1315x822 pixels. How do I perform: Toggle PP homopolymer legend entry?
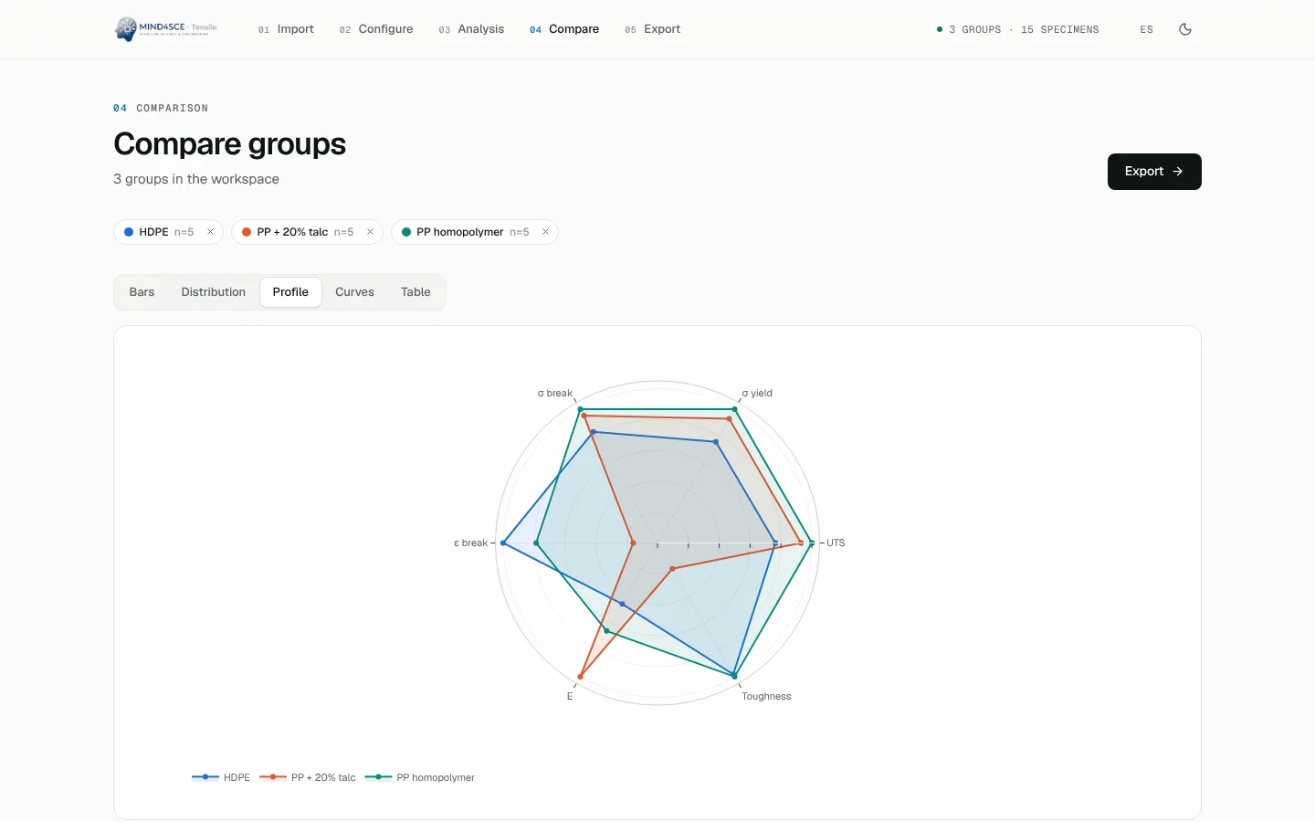pos(420,777)
